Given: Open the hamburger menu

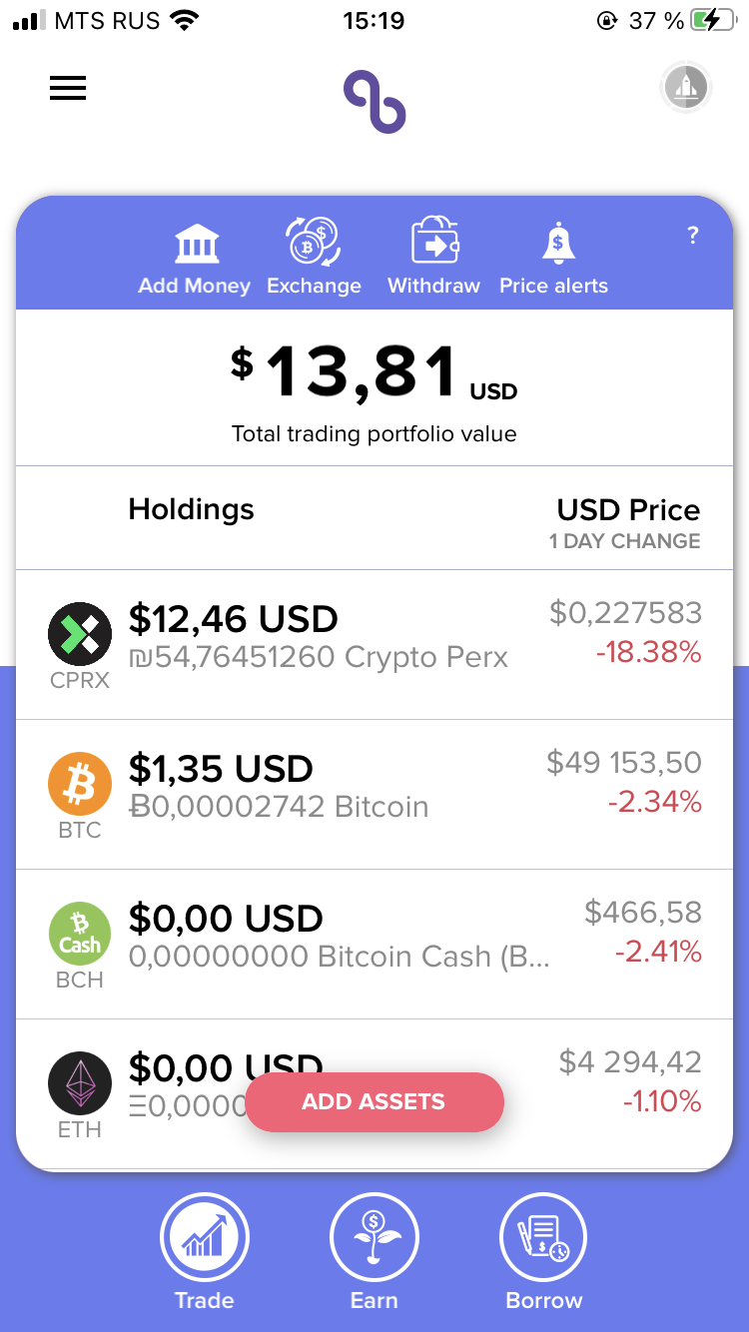Looking at the screenshot, I should (x=68, y=88).
